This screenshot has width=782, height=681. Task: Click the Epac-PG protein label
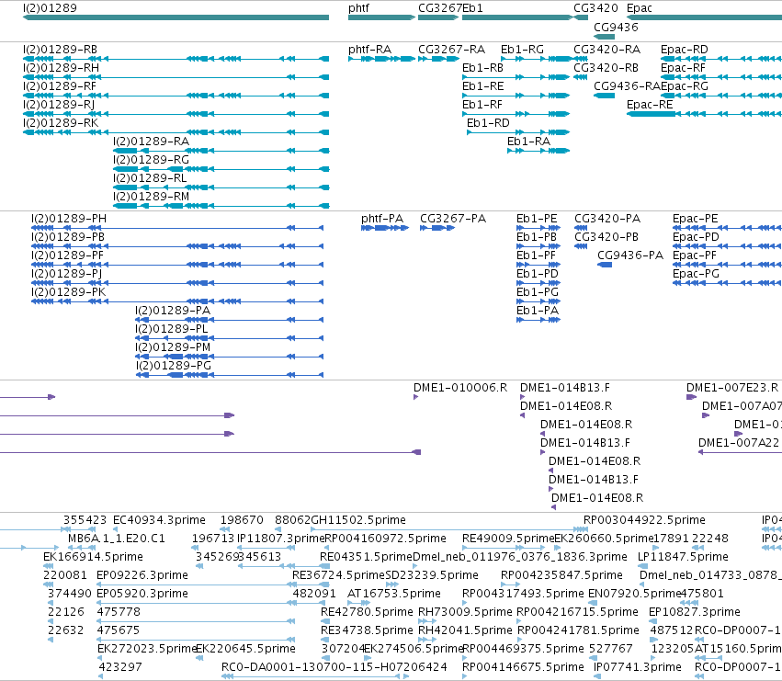696,274
